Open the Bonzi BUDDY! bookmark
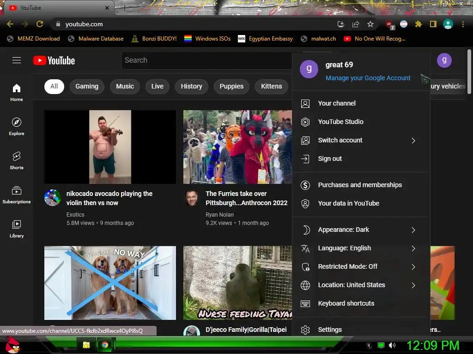Image resolution: width=473 pixels, height=354 pixels. [x=154, y=39]
